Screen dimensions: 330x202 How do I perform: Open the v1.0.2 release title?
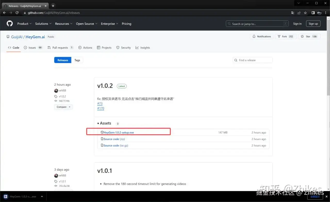point(105,86)
